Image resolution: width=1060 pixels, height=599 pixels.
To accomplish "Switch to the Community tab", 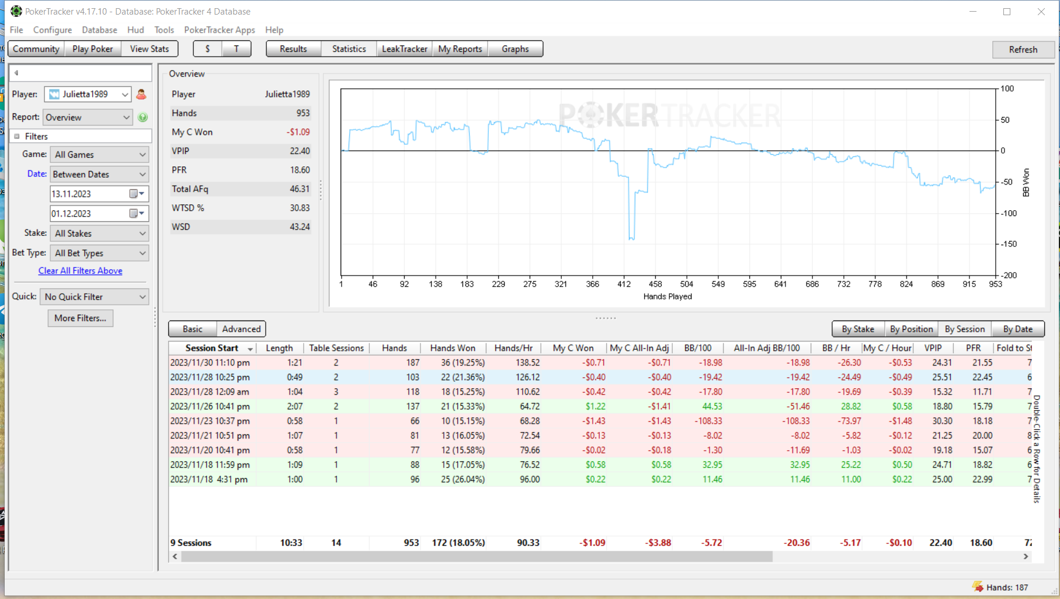I will click(x=36, y=49).
